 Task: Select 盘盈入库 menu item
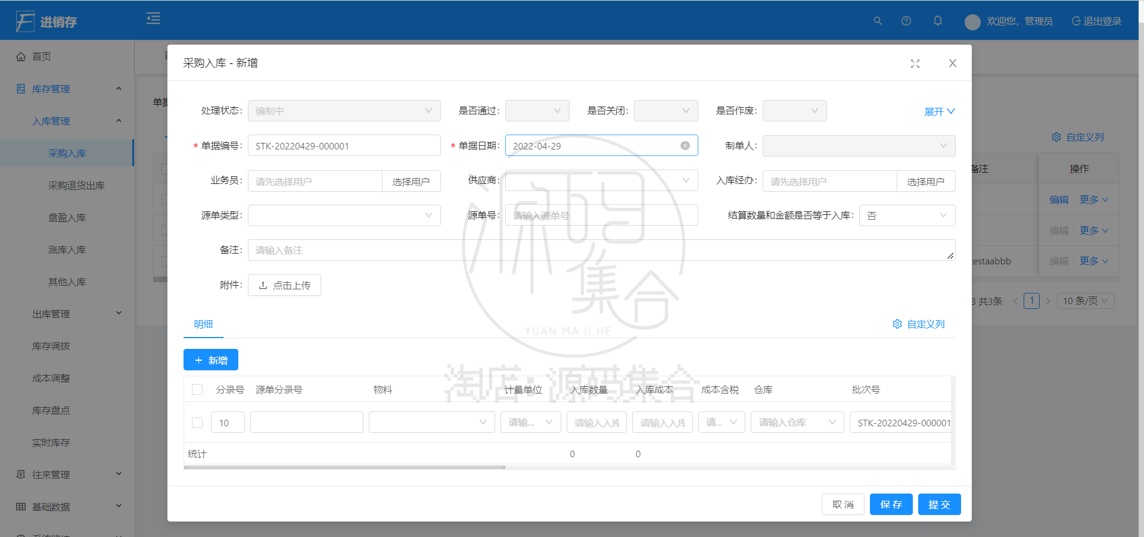[67, 217]
